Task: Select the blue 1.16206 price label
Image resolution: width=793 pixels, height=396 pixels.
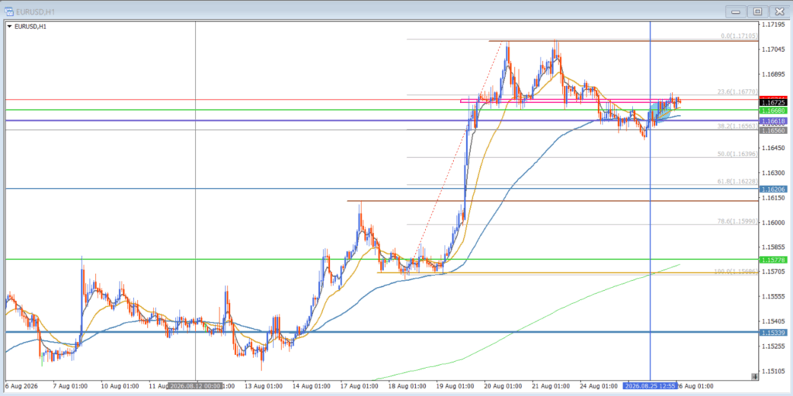Action: pyautogui.click(x=774, y=189)
